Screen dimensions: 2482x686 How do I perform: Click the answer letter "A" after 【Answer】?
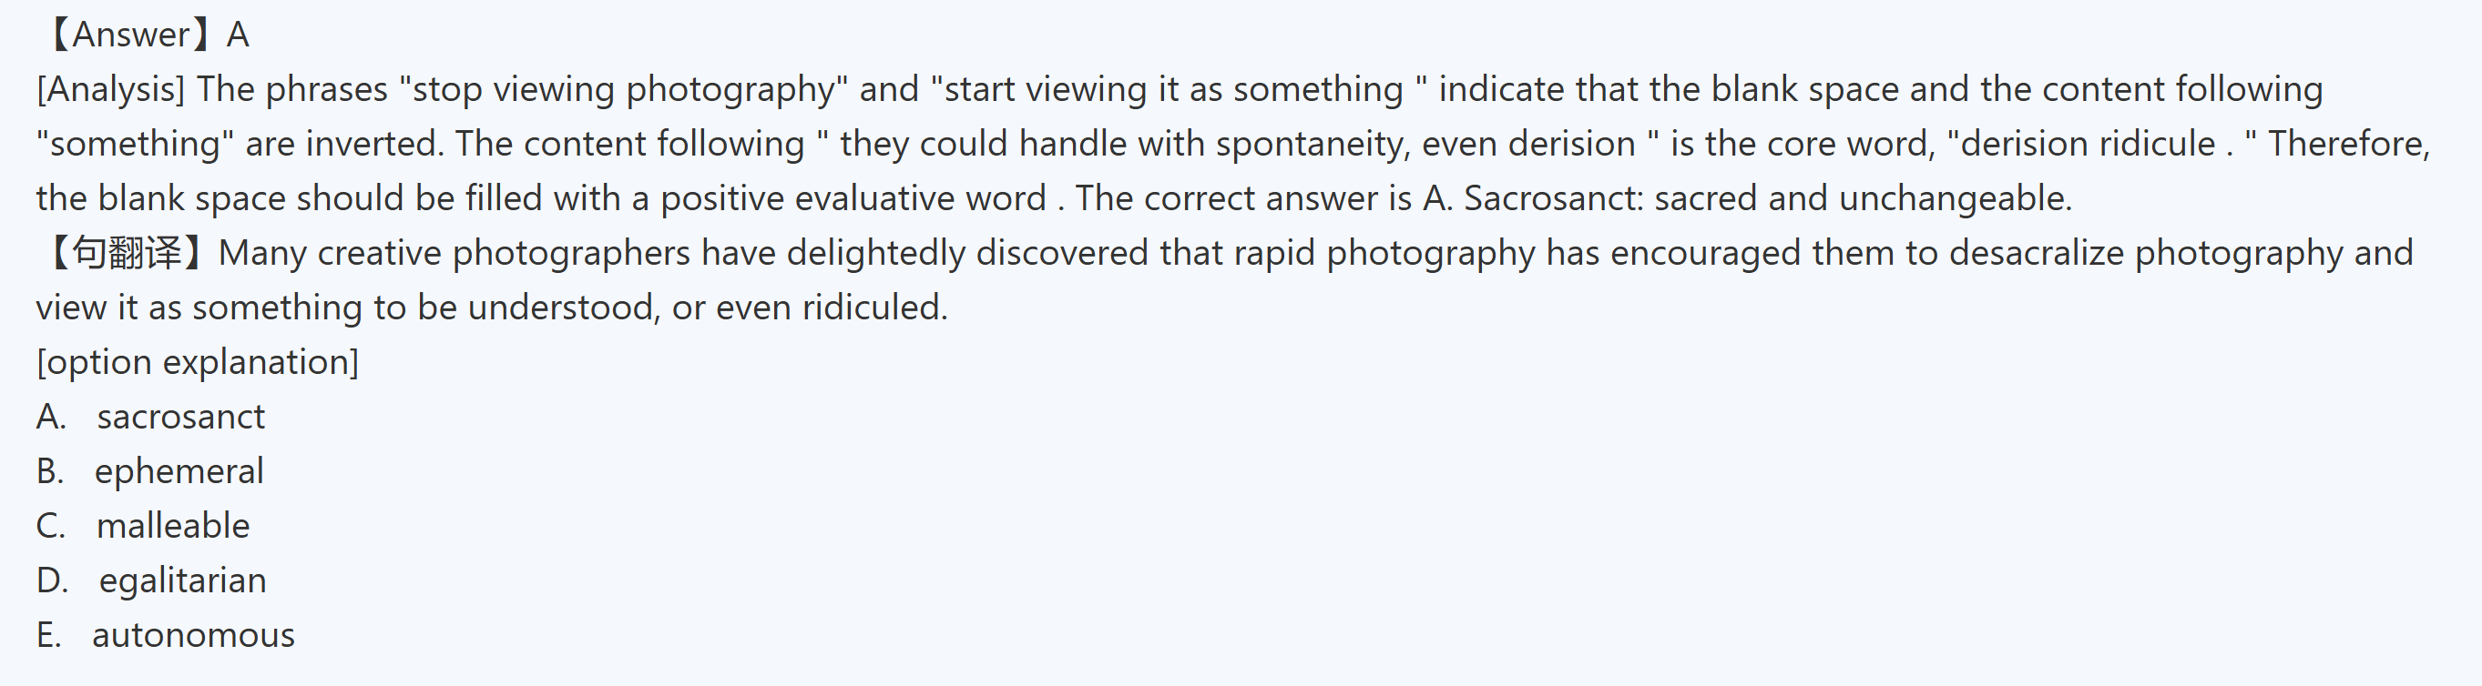click(238, 35)
